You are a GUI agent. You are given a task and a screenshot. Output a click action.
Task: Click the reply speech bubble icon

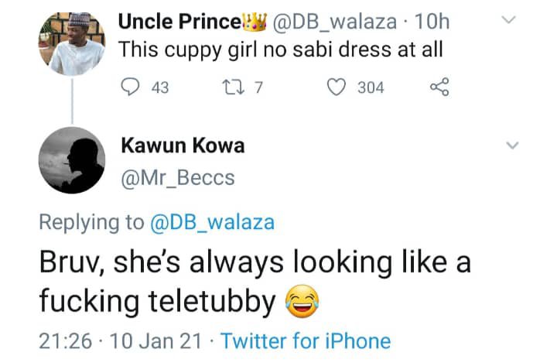131,87
